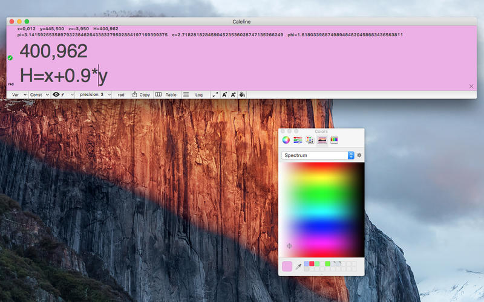Pick the eyedropper tool in Colors

298,266
